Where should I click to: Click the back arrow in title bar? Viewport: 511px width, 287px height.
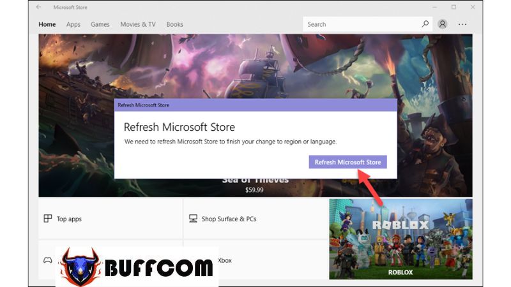click(38, 7)
